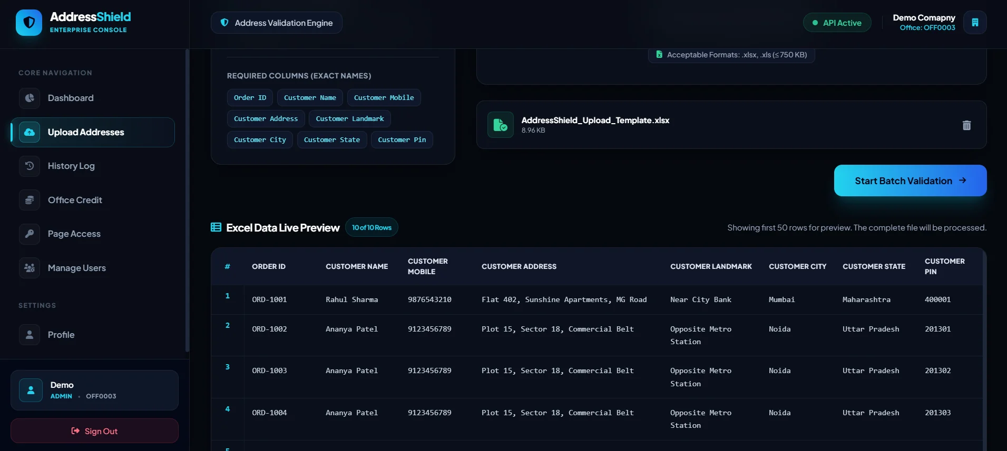Viewport: 1007px width, 451px height.
Task: Click the sign-out arrow icon
Action: click(75, 431)
